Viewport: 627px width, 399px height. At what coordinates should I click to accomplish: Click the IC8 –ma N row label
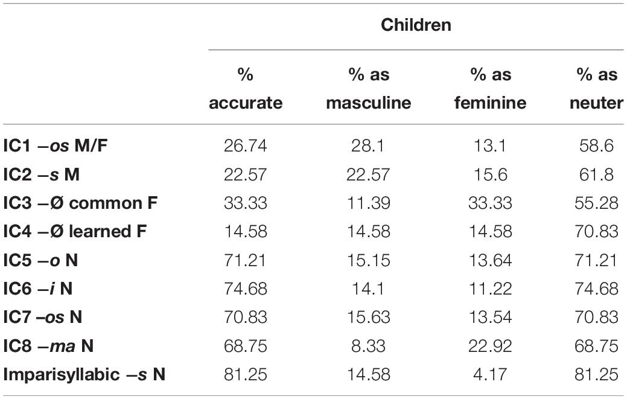(48, 346)
